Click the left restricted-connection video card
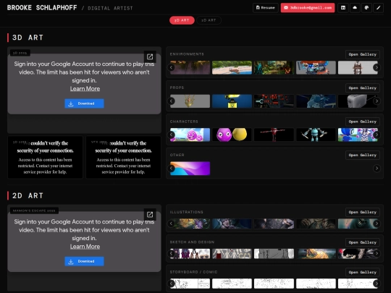 (45, 157)
